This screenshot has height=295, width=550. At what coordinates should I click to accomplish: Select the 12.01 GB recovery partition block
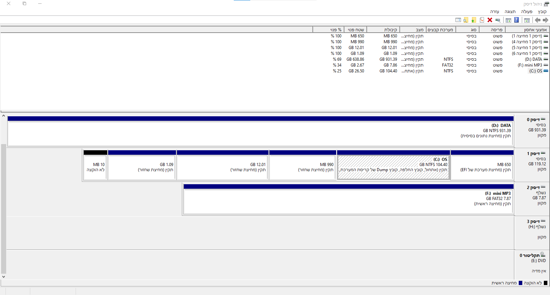[222, 165]
